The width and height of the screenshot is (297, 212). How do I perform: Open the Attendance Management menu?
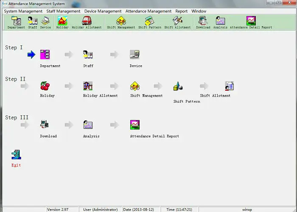(149, 11)
